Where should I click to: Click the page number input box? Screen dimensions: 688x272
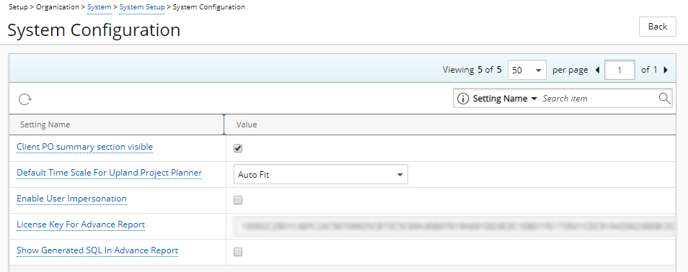[619, 70]
